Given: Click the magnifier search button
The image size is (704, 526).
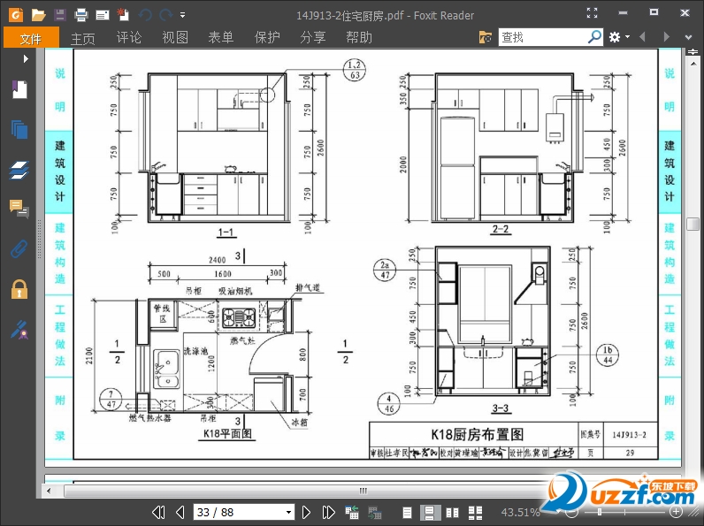Looking at the screenshot, I should [x=594, y=37].
